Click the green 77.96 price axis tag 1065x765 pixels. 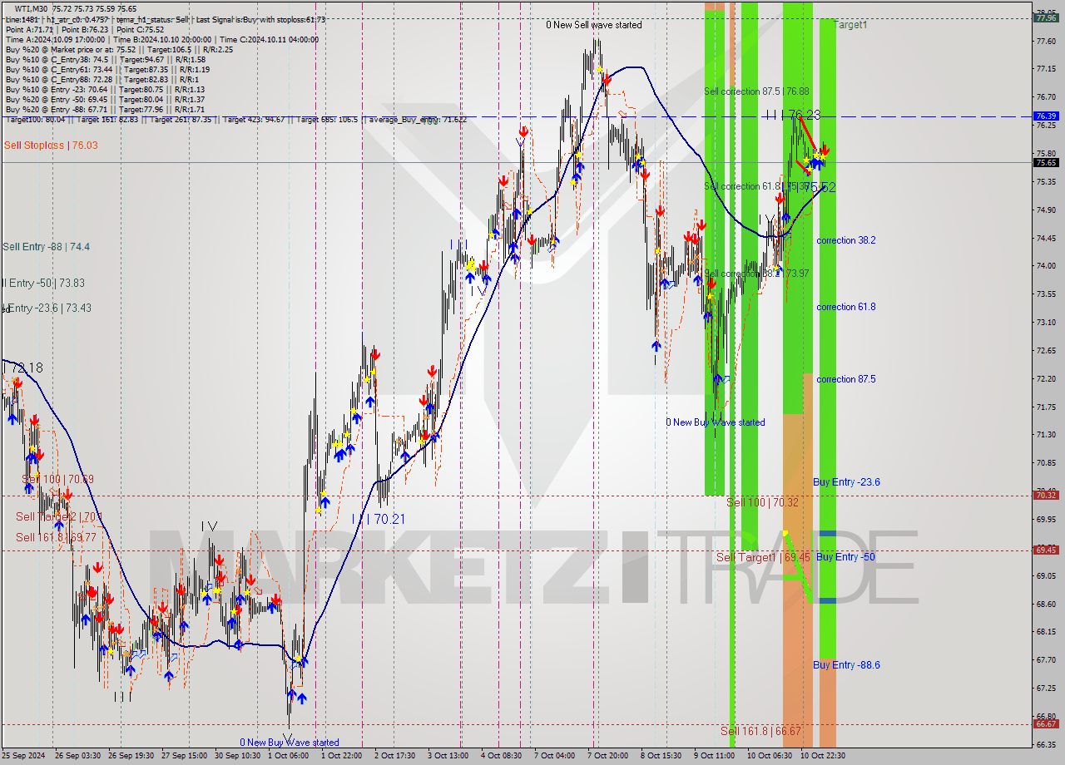1046,17
